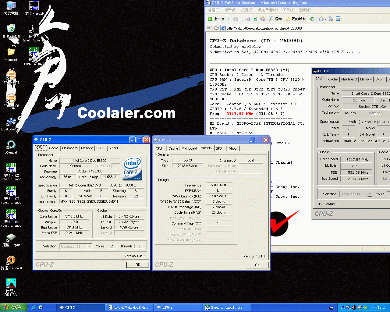390x312 pixels.
Task: Click the 7.0 clocks CAS# Latency value
Action: click(x=218, y=196)
